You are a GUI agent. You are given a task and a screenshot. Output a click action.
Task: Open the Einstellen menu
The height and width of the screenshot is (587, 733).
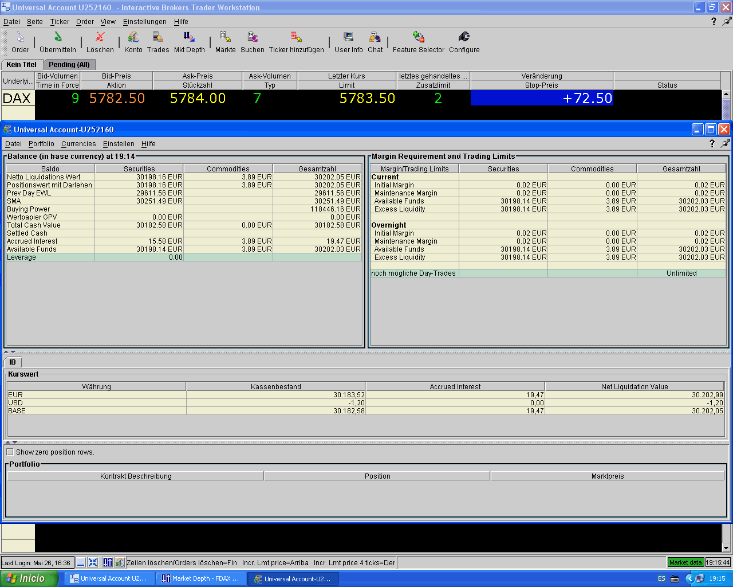click(x=119, y=144)
